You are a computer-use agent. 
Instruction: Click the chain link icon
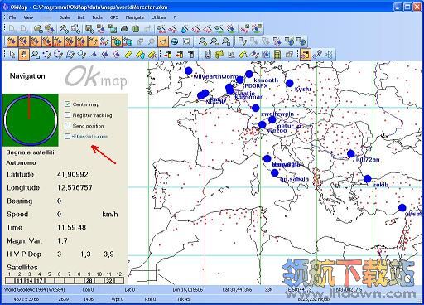pyautogui.click(x=317, y=55)
